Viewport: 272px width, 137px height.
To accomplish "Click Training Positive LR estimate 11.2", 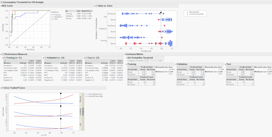I will click(x=25, y=78).
